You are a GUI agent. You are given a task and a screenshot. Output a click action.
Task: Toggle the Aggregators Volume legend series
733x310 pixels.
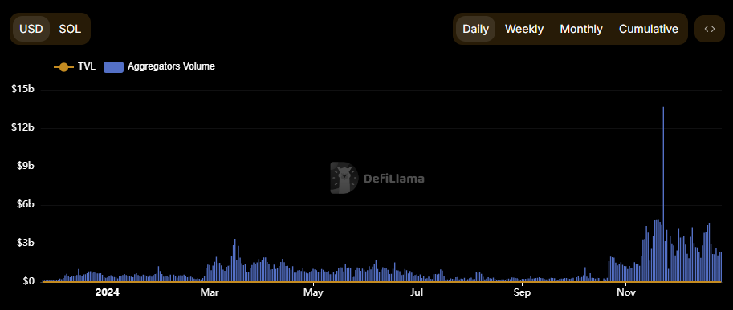click(x=159, y=66)
